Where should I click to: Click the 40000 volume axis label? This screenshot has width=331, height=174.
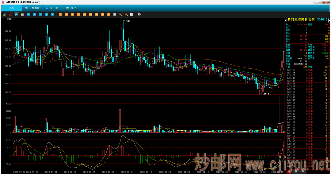click(x=9, y=104)
